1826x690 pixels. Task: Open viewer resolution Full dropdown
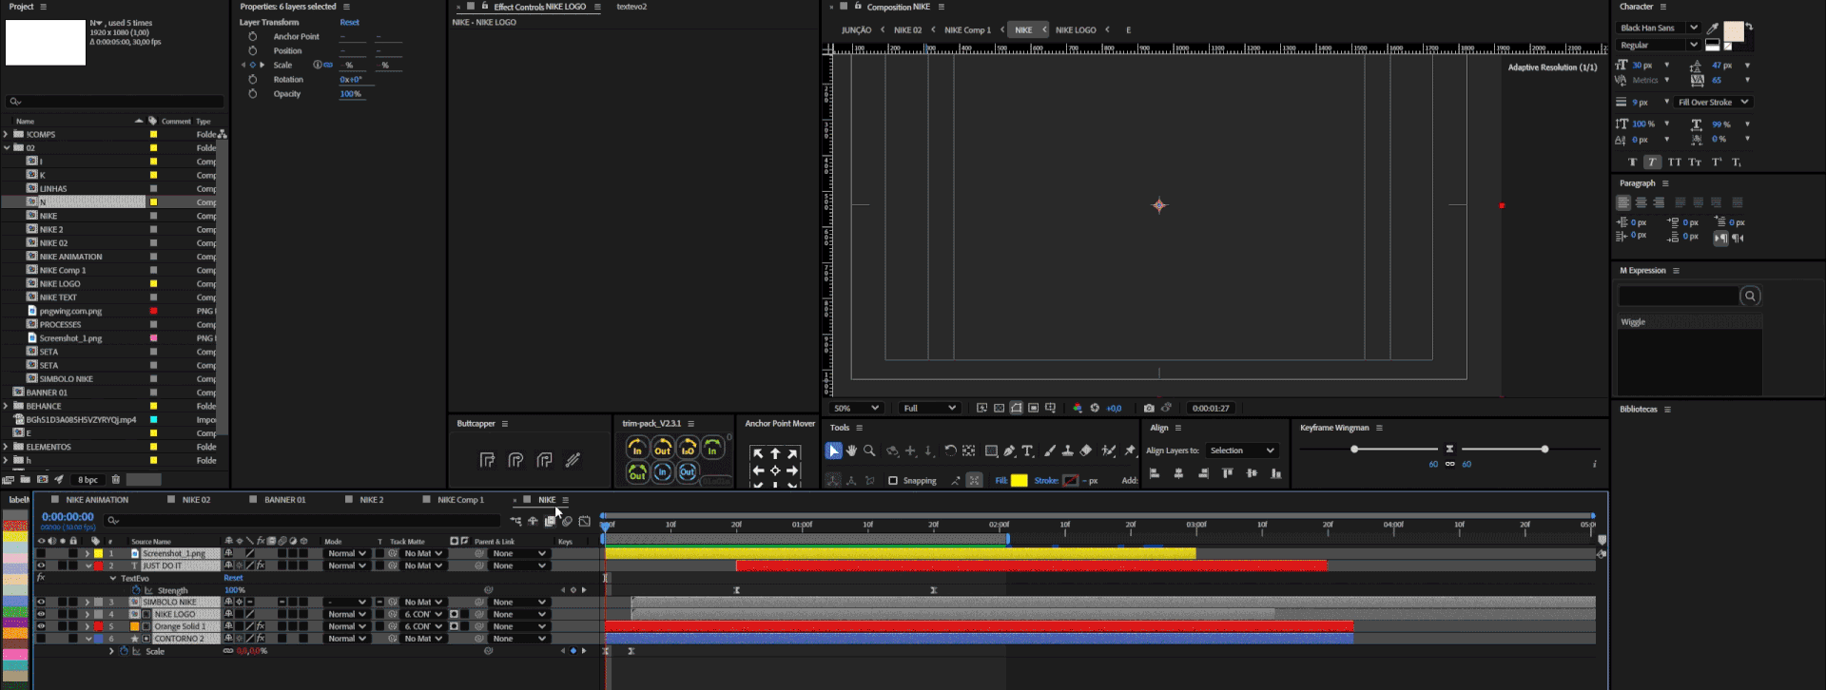929,408
